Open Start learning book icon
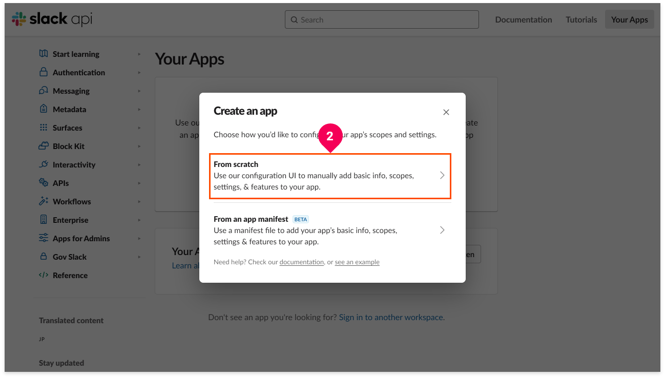This screenshot has width=665, height=378. point(44,54)
